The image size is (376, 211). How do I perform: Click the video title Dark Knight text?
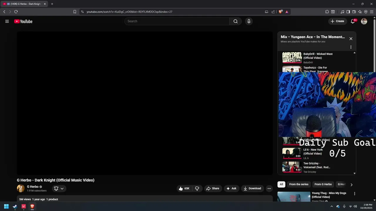pyautogui.click(x=56, y=180)
